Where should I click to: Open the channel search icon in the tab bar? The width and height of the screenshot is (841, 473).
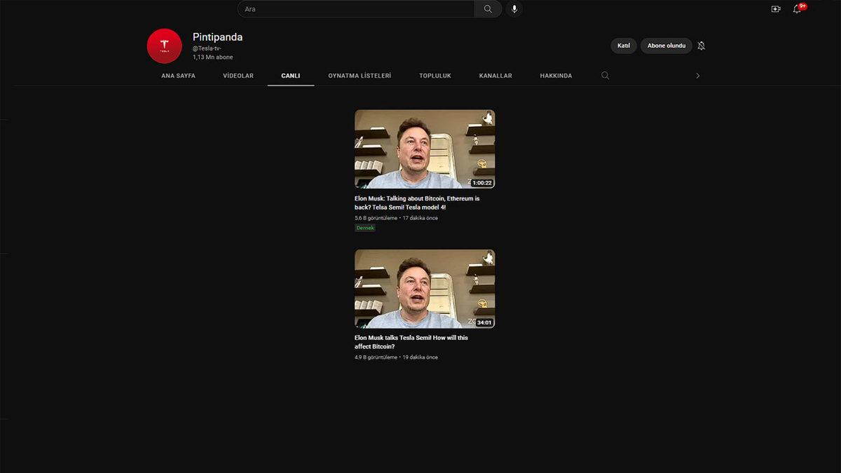pyautogui.click(x=605, y=75)
